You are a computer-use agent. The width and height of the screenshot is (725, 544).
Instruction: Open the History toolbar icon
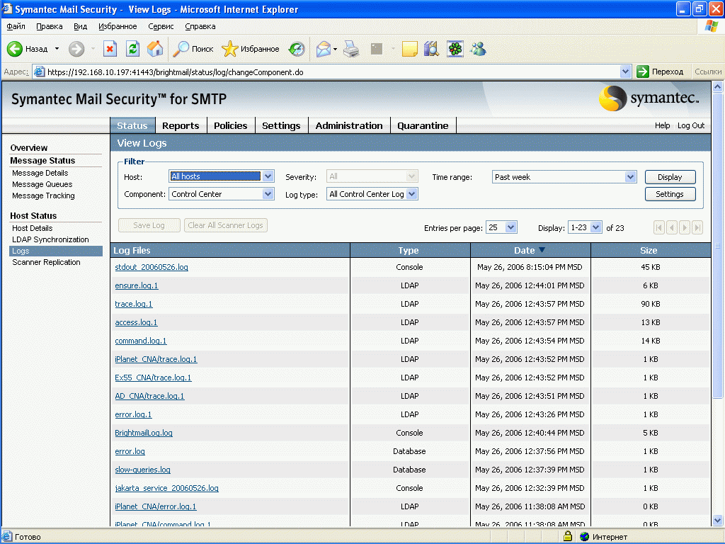(297, 49)
